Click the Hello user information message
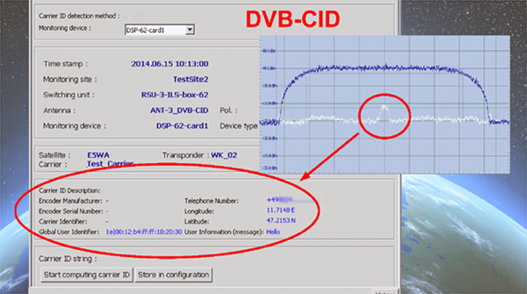The height and width of the screenshot is (294, 527). [x=273, y=232]
